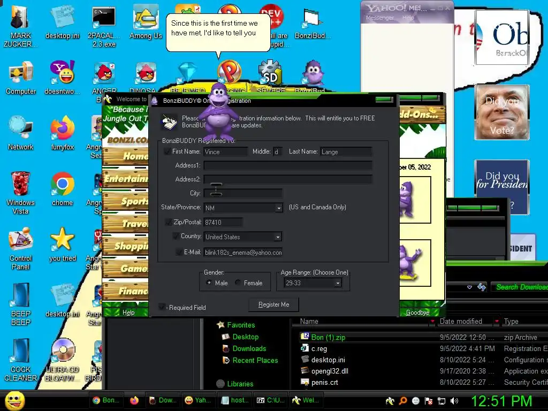Click the network tray icon
This screenshot has height=411, width=548.
pos(442,401)
